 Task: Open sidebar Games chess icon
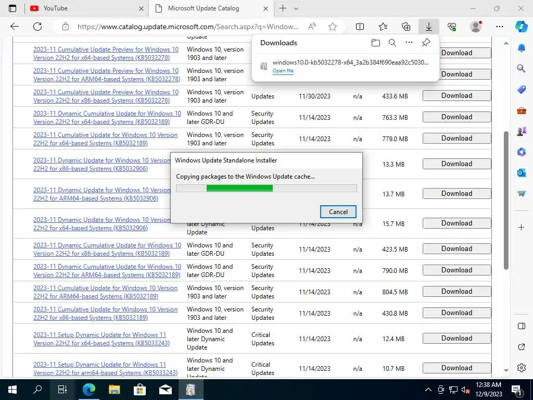[521, 131]
